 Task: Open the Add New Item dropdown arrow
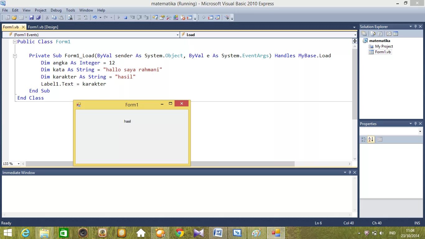pyautogui.click(x=26, y=17)
